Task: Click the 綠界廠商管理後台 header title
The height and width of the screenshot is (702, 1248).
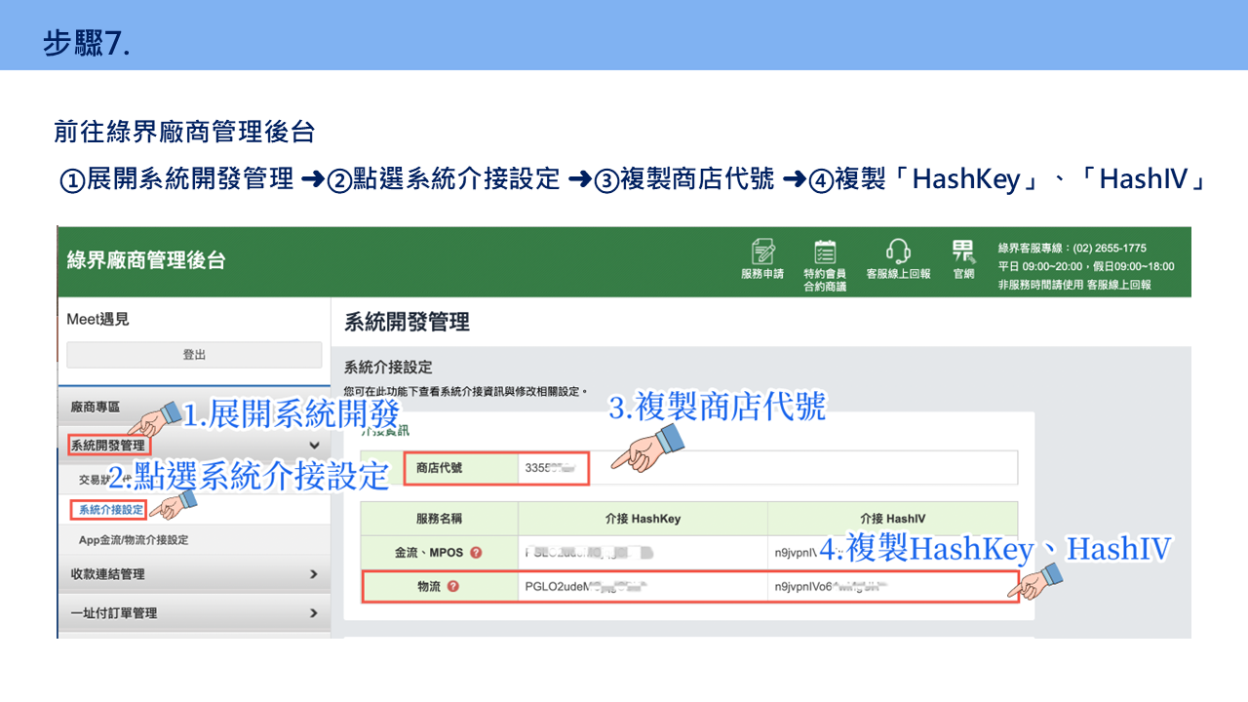Action: pyautogui.click(x=146, y=260)
